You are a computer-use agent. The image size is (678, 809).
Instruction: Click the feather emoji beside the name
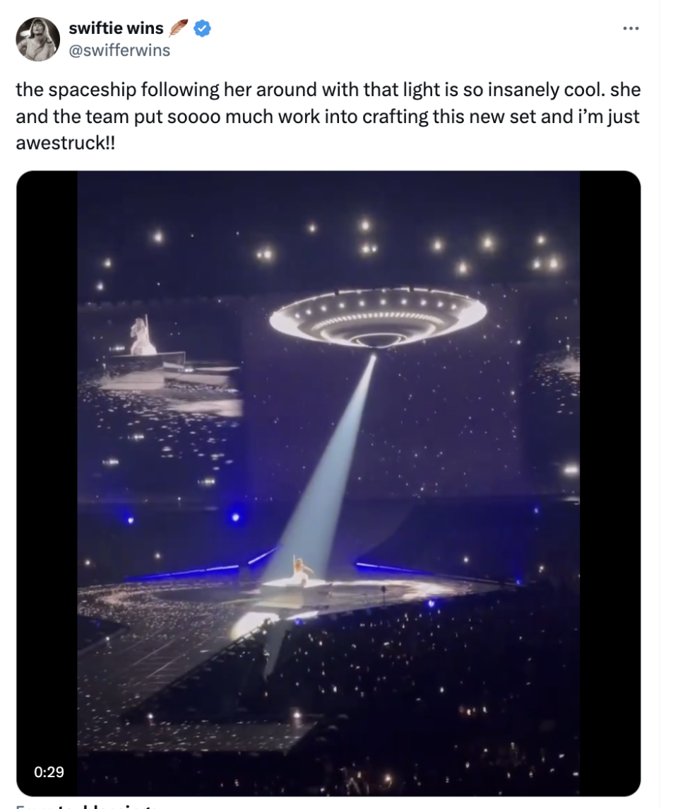point(179,28)
